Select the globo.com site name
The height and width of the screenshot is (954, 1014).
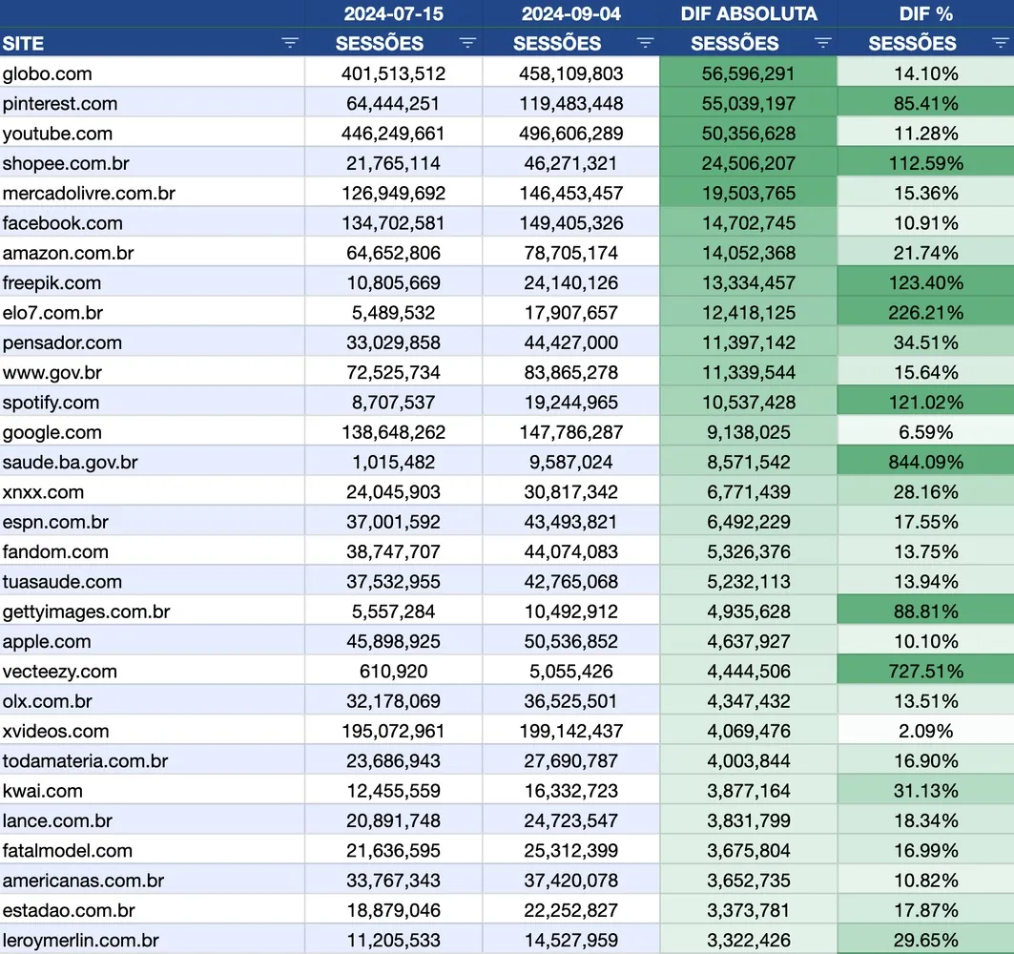(45, 73)
